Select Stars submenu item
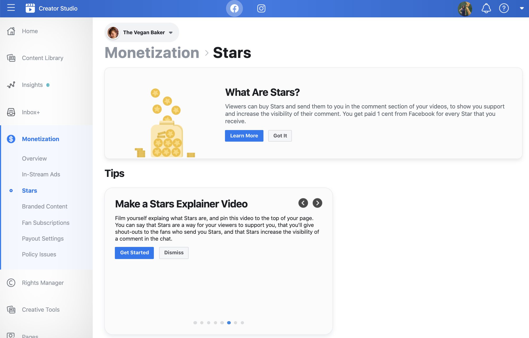 click(x=30, y=191)
